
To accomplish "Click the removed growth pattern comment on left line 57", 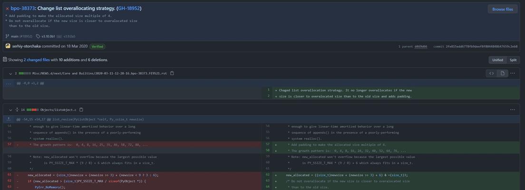I will tap(88, 145).
